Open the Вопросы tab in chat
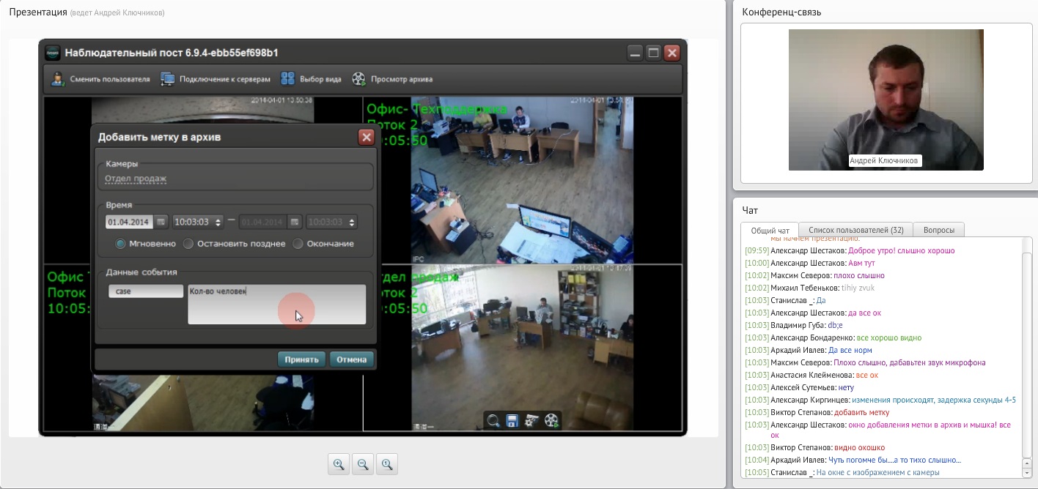Viewport: 1038px width, 489px height. click(x=938, y=230)
